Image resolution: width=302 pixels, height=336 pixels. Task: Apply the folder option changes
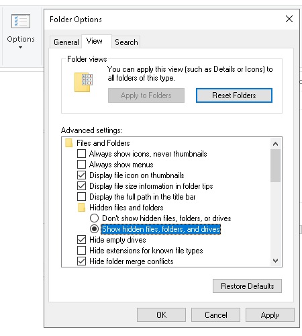tap(270, 315)
